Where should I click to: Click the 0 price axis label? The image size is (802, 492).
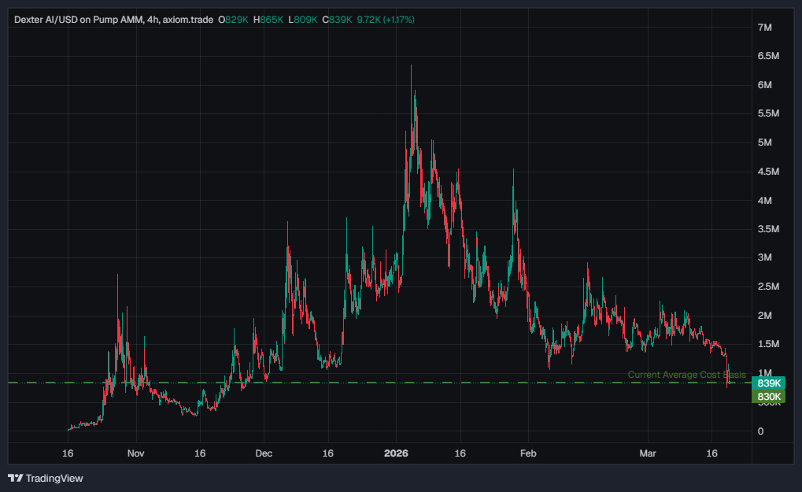click(760, 431)
